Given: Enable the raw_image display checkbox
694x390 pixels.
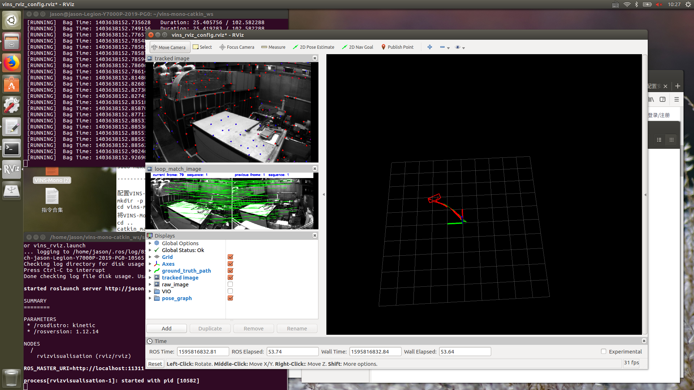Looking at the screenshot, I should (x=230, y=284).
